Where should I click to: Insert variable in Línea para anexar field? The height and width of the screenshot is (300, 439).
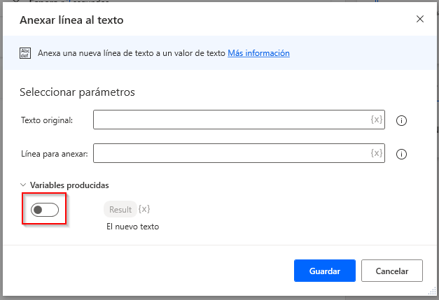(377, 153)
